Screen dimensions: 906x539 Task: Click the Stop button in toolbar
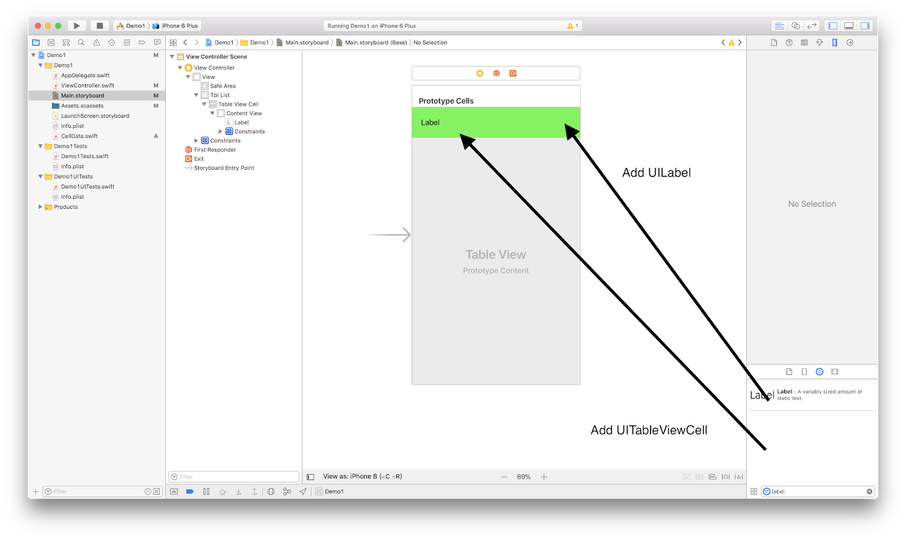coord(100,25)
